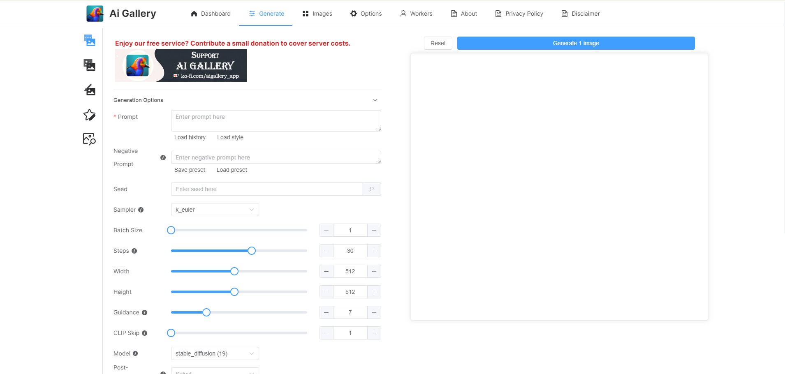Screen dimensions: 785x374
Task: Click the Batch Size slider handle
Action: (171, 230)
